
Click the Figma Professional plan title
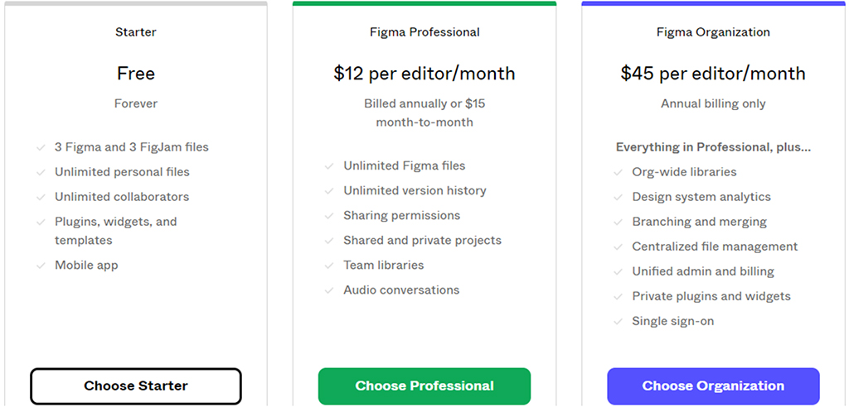coord(424,32)
